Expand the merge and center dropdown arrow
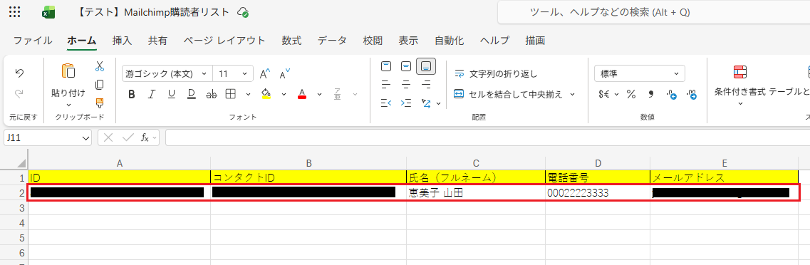The width and height of the screenshot is (810, 265). (572, 94)
